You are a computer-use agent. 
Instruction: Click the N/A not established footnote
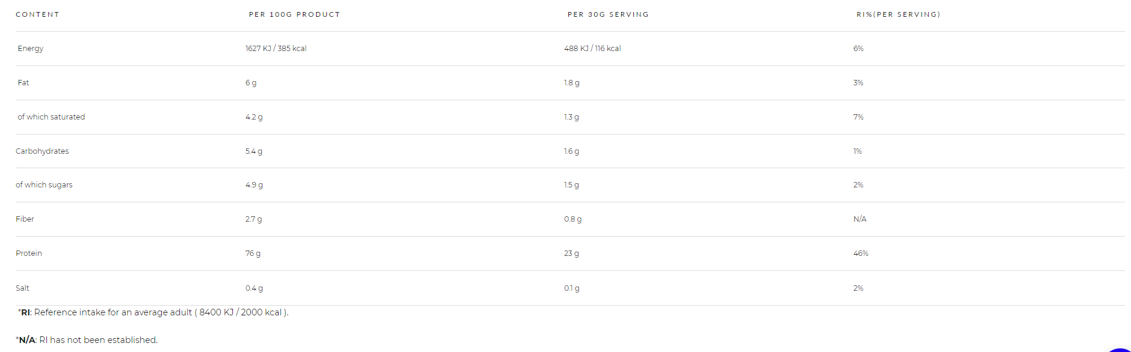coord(87,340)
